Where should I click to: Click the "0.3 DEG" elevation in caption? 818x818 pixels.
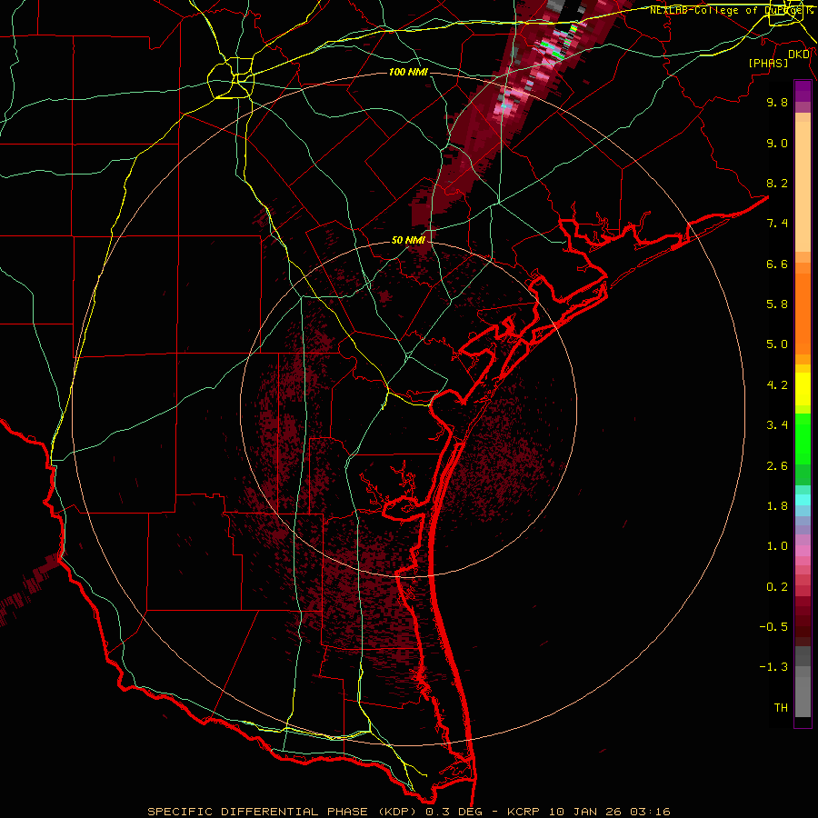453,812
